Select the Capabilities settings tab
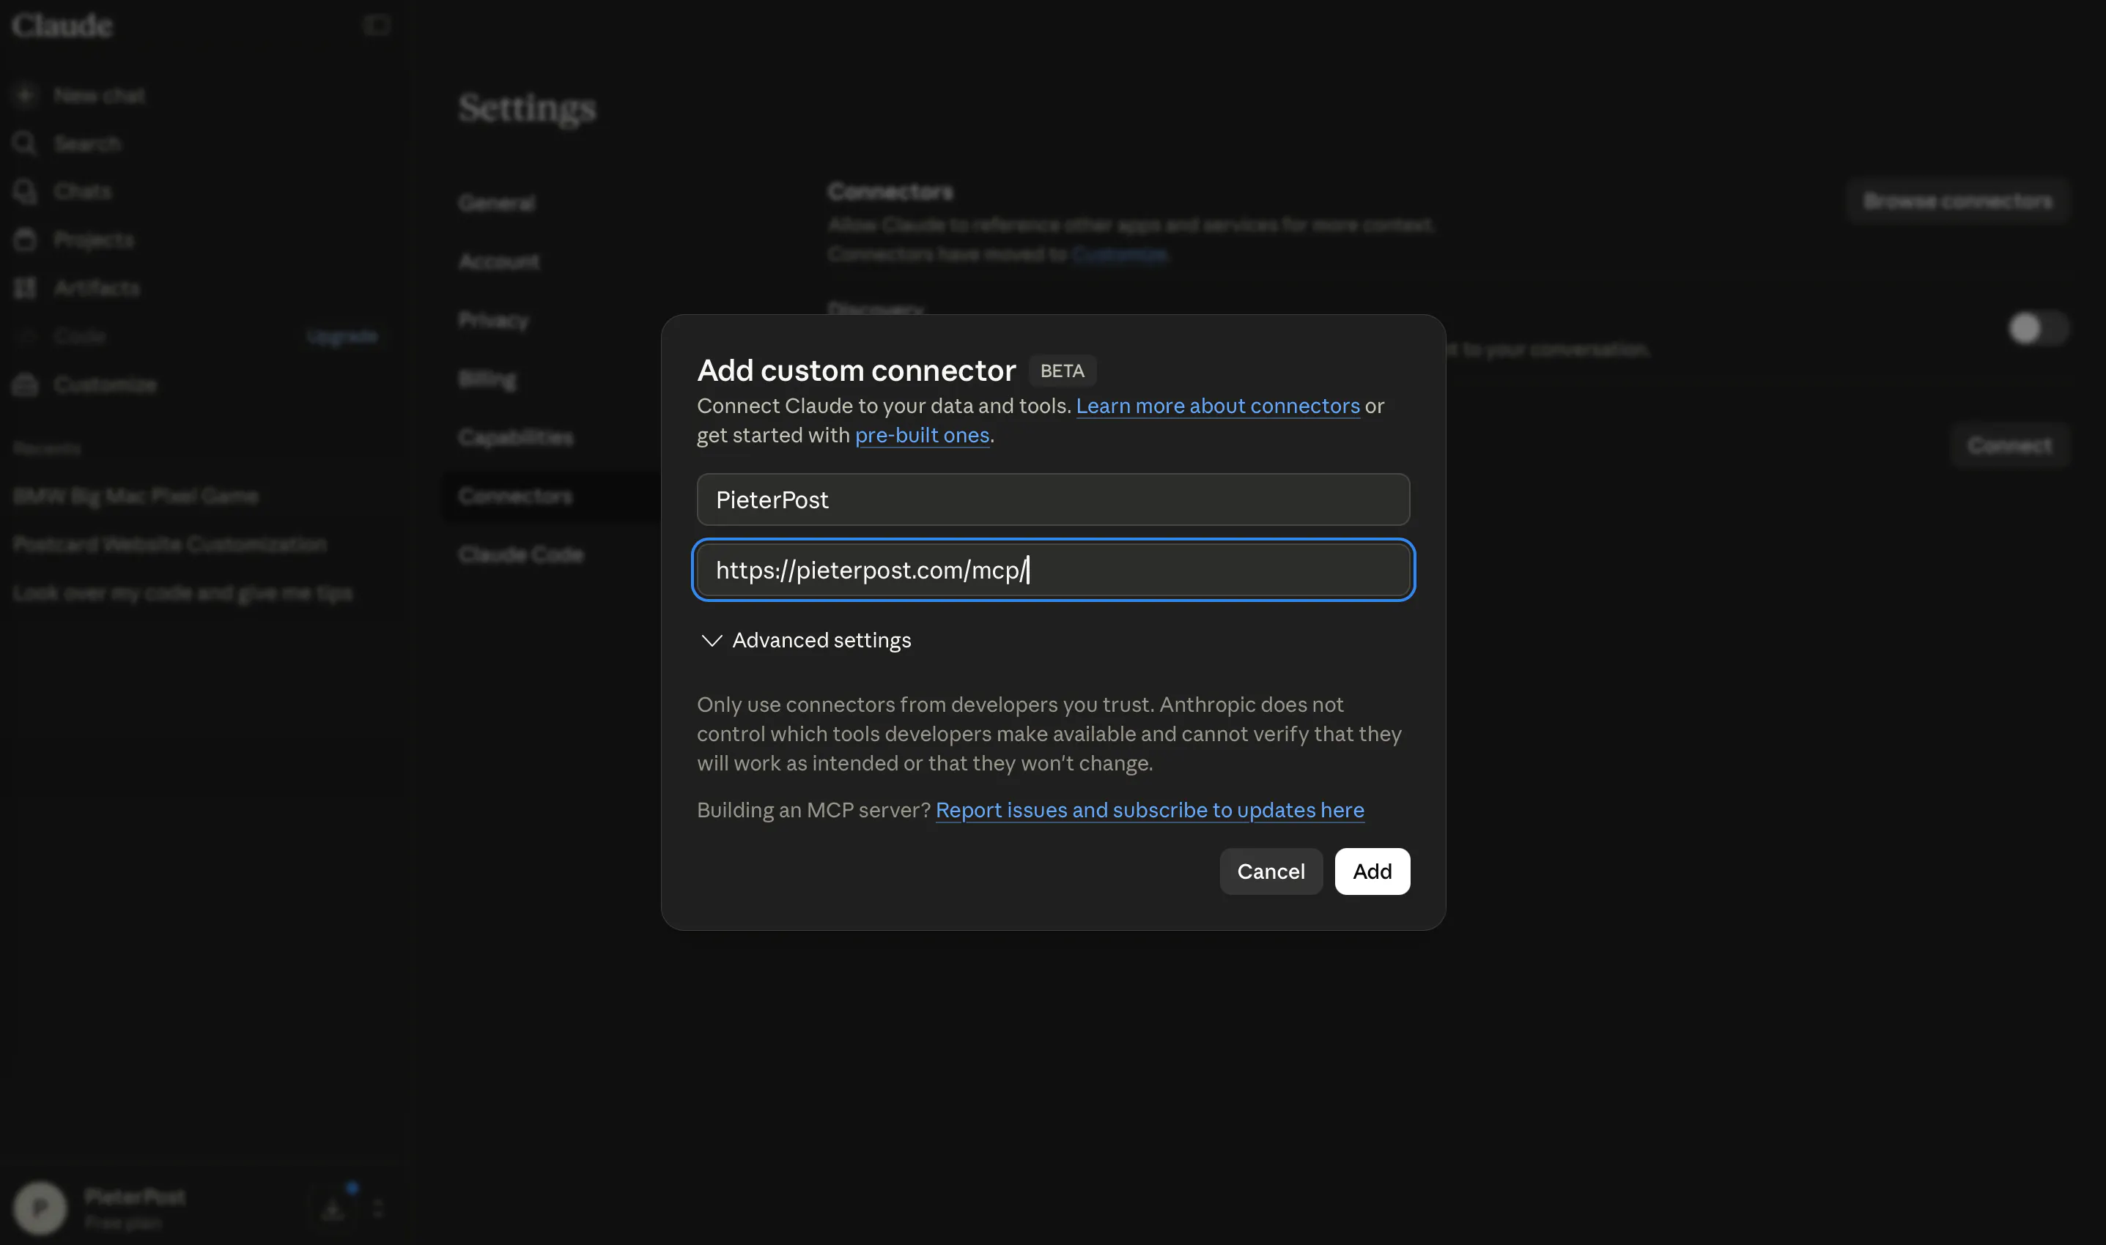Screen dimensions: 2106x1245 [x=515, y=437]
